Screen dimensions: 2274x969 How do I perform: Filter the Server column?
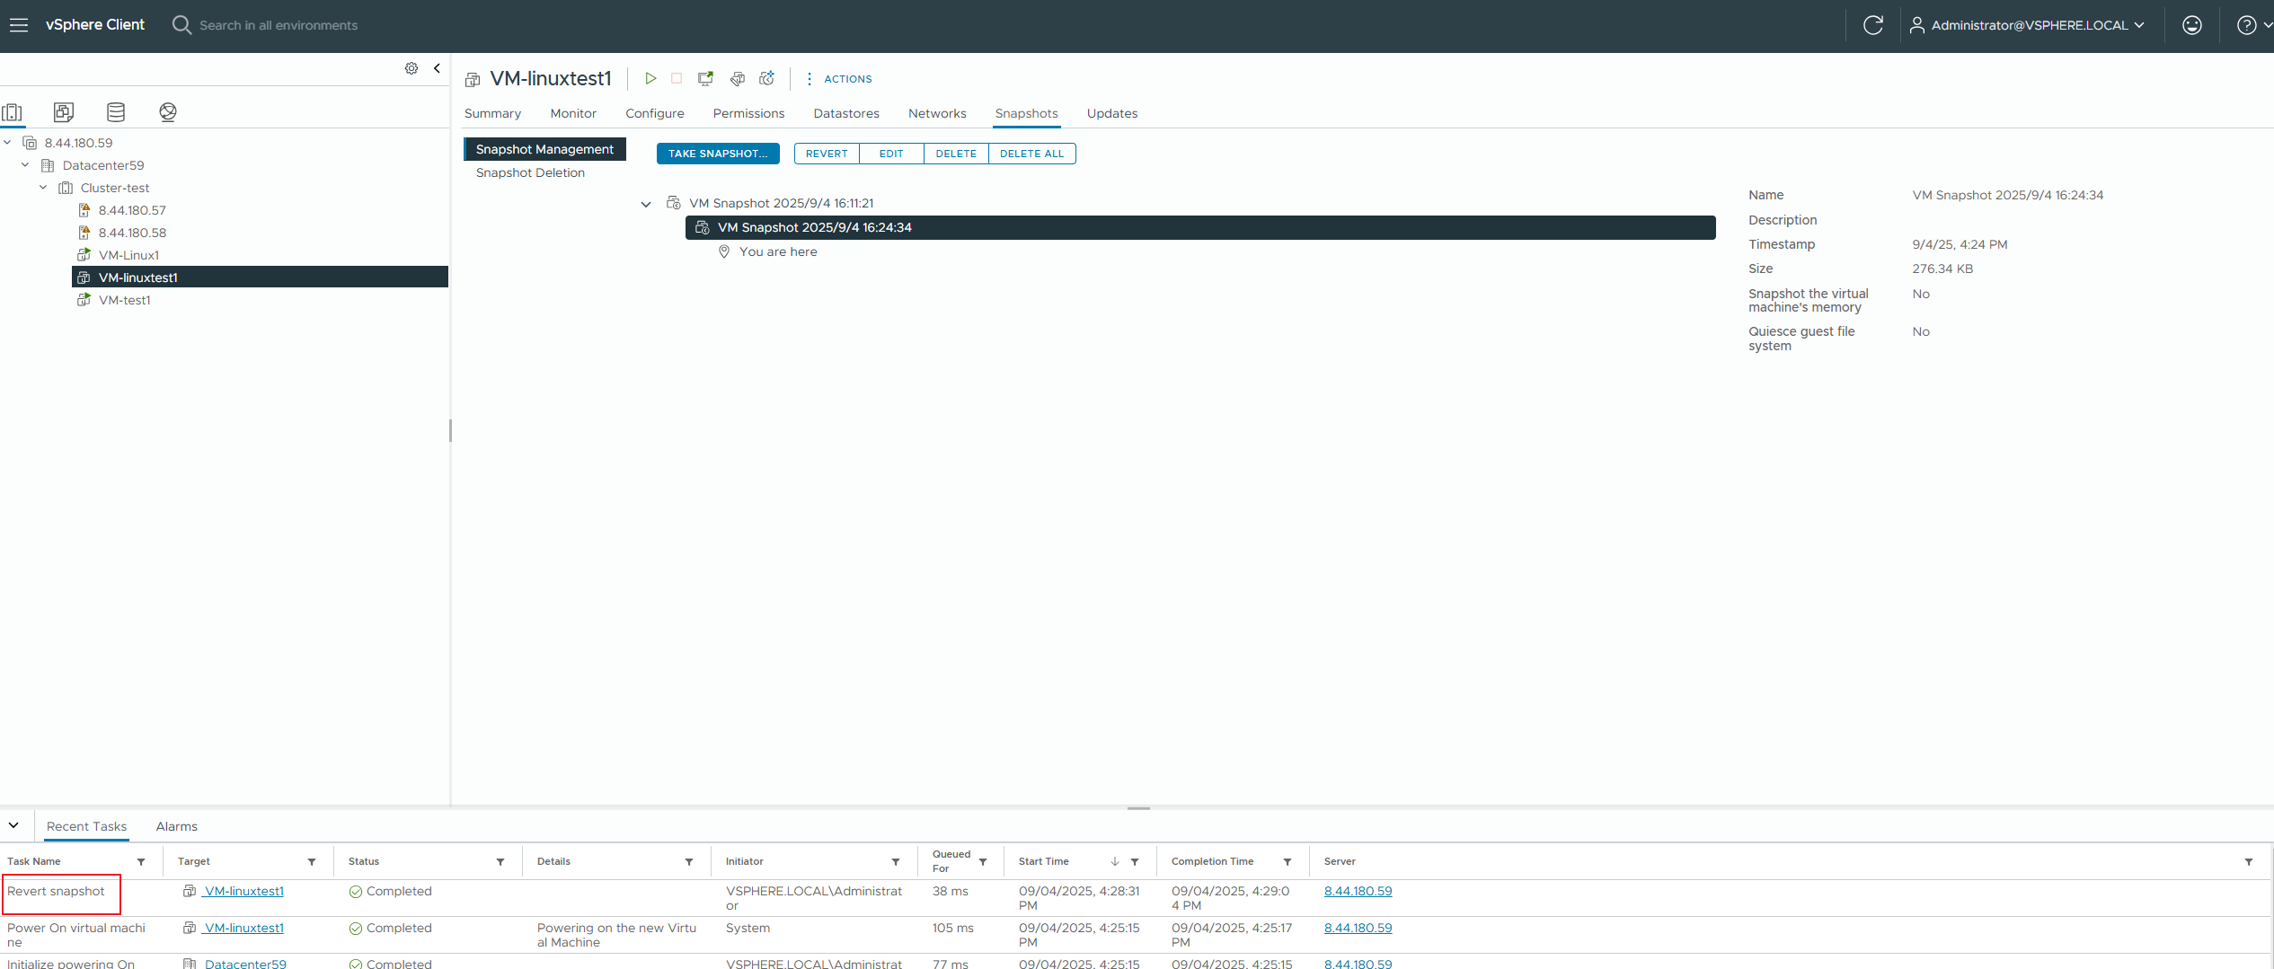[2249, 862]
